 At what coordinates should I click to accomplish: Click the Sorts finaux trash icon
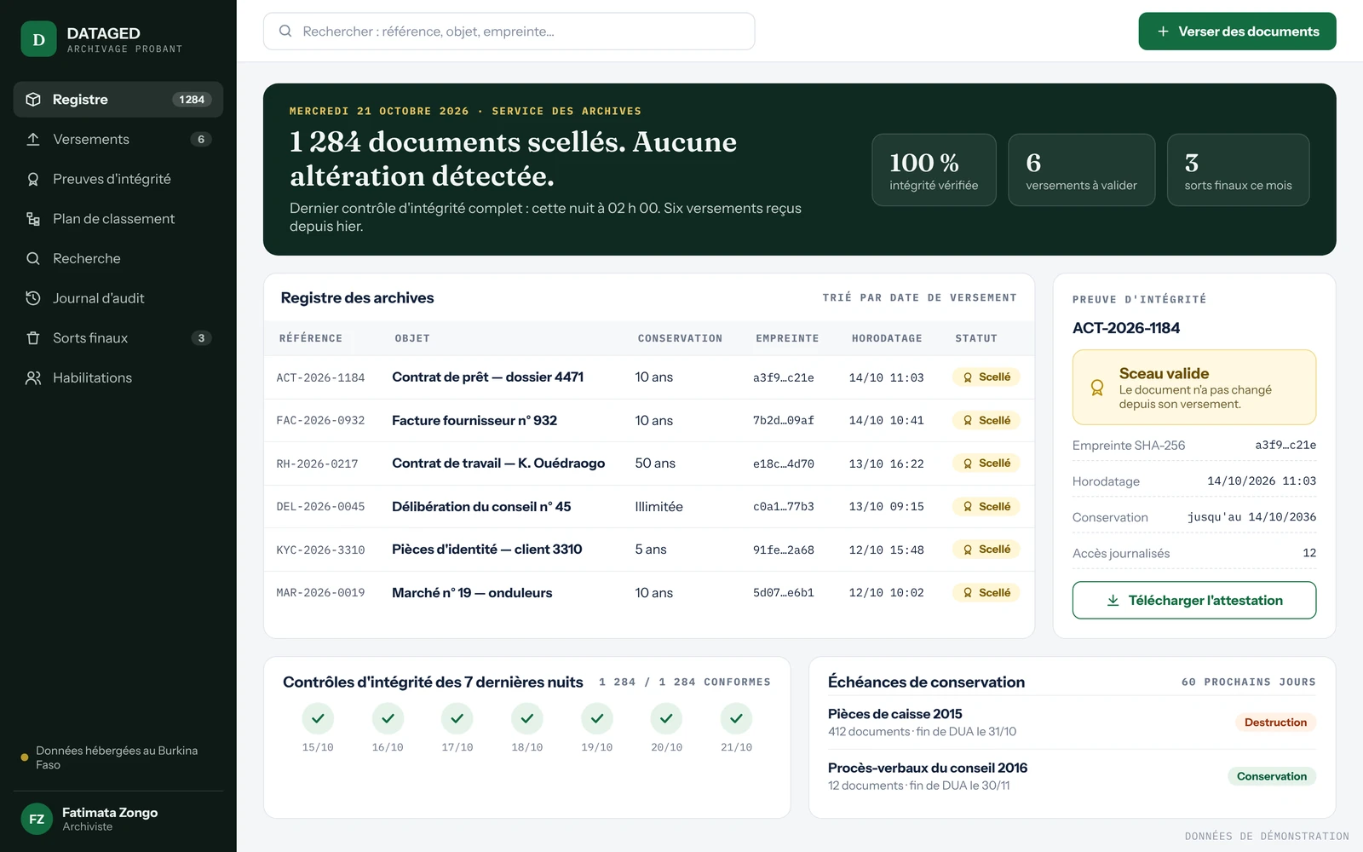coord(33,338)
